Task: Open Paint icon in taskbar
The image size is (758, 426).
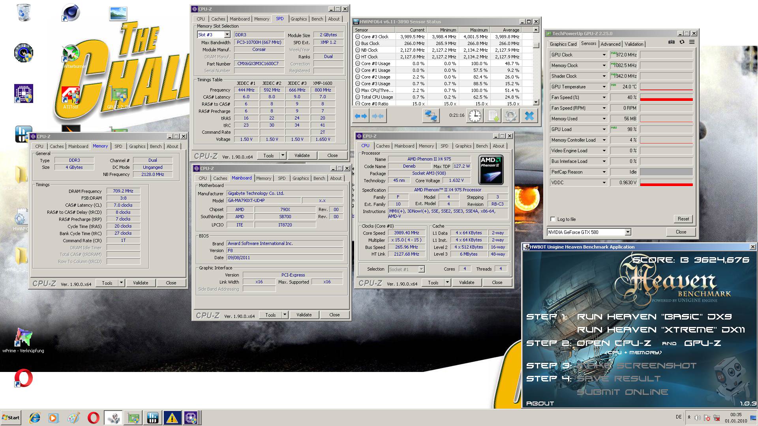Action: (x=73, y=418)
